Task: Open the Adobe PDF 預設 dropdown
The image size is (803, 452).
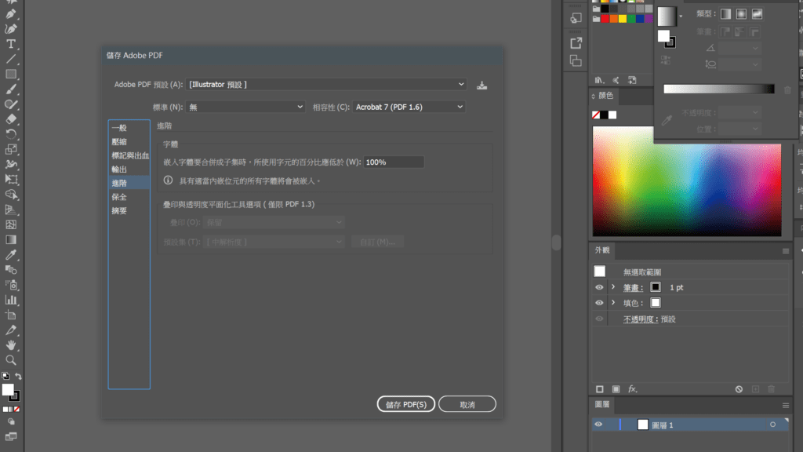Action: [327, 84]
